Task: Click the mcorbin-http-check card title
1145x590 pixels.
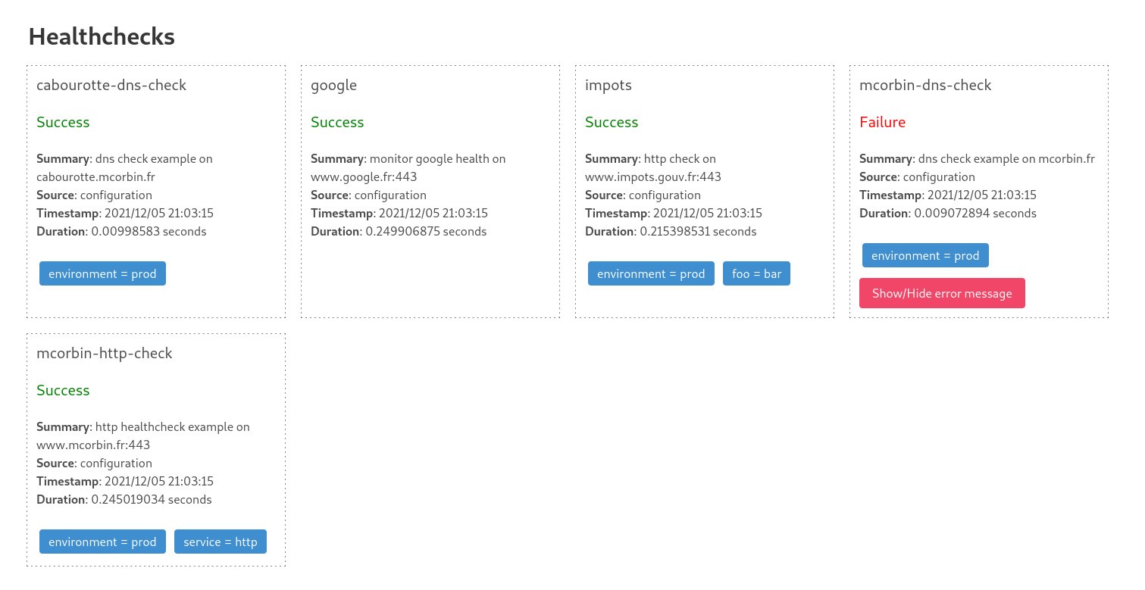Action: (105, 353)
